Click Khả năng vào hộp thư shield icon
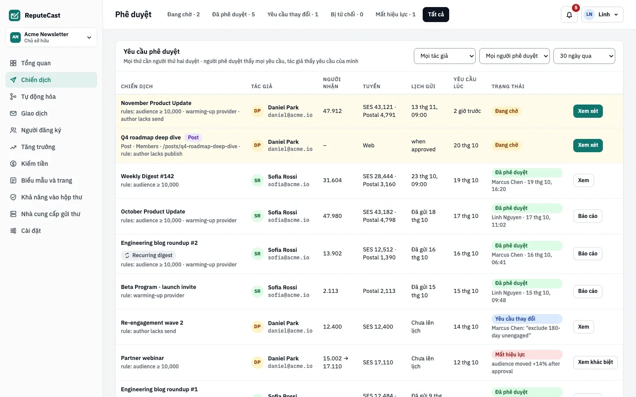636x397 pixels. pos(13,197)
